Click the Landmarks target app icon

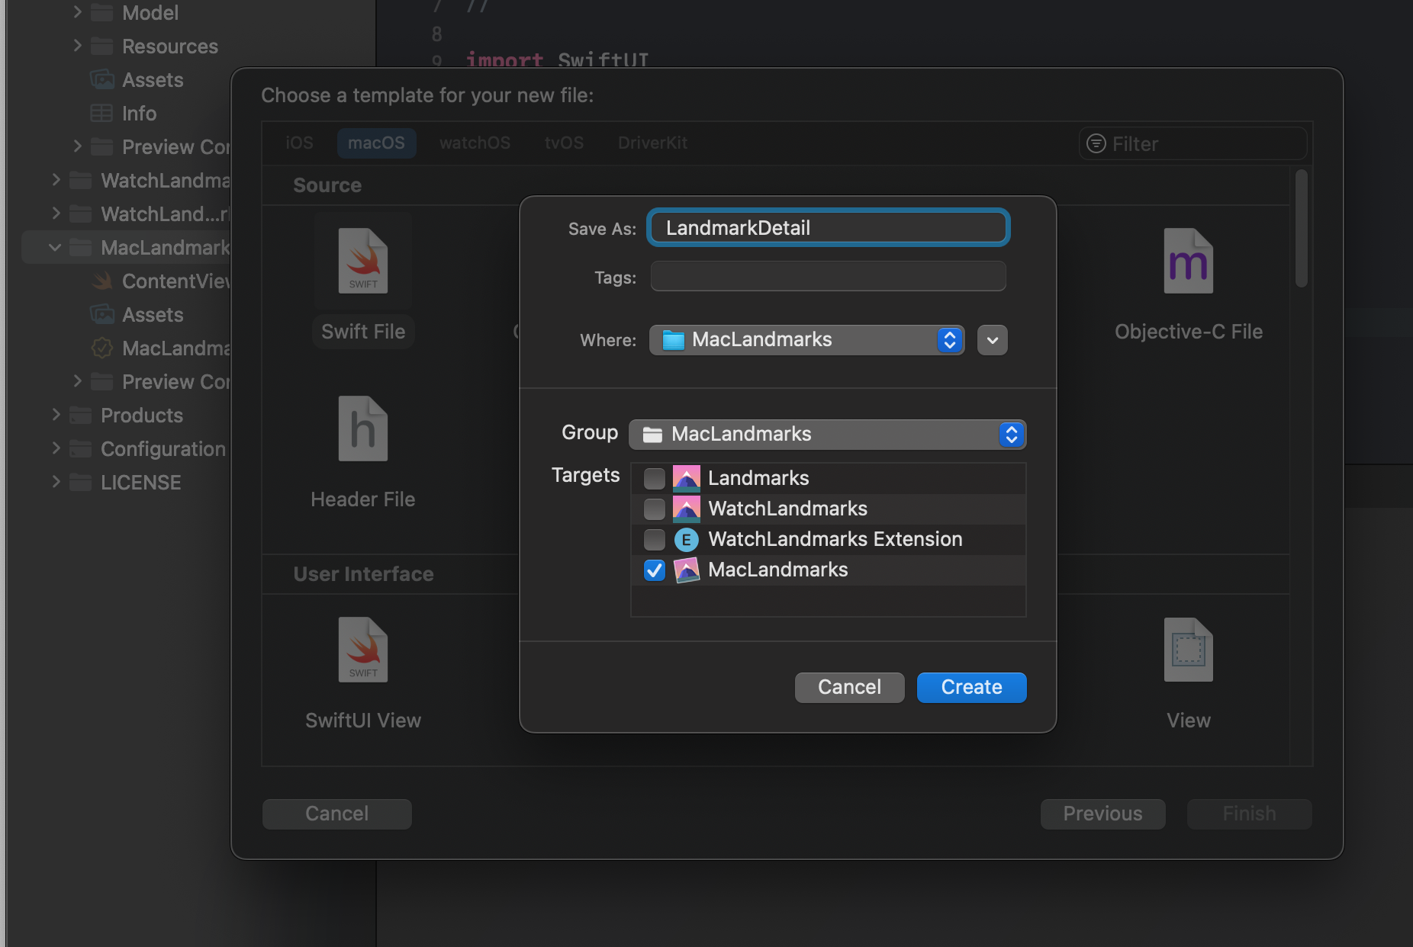click(x=686, y=478)
